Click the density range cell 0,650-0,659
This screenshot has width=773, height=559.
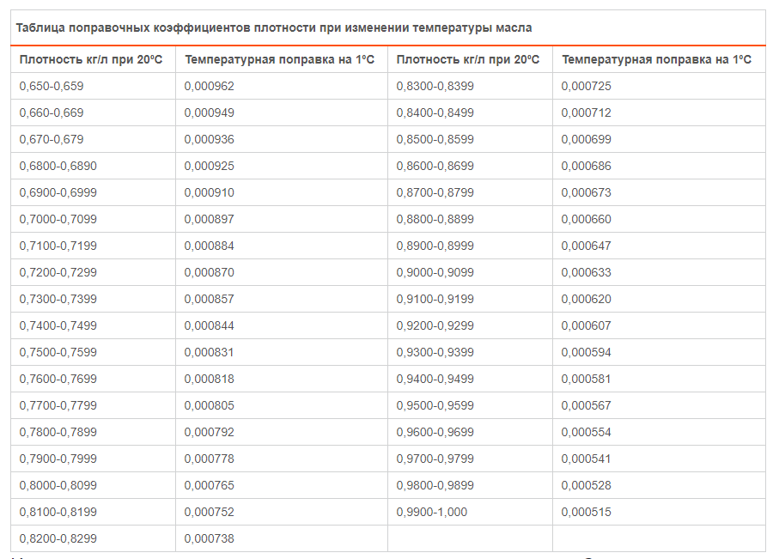pos(52,86)
